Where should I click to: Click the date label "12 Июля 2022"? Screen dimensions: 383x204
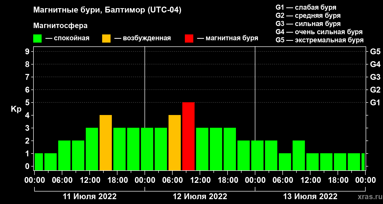[x=200, y=197]
